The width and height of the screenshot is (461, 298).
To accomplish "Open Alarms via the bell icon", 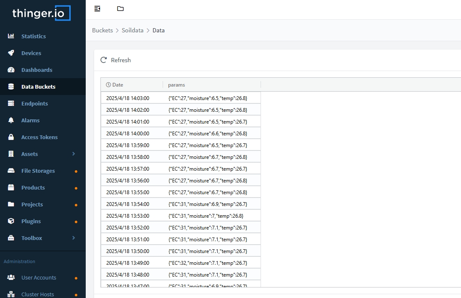I will pyautogui.click(x=11, y=120).
